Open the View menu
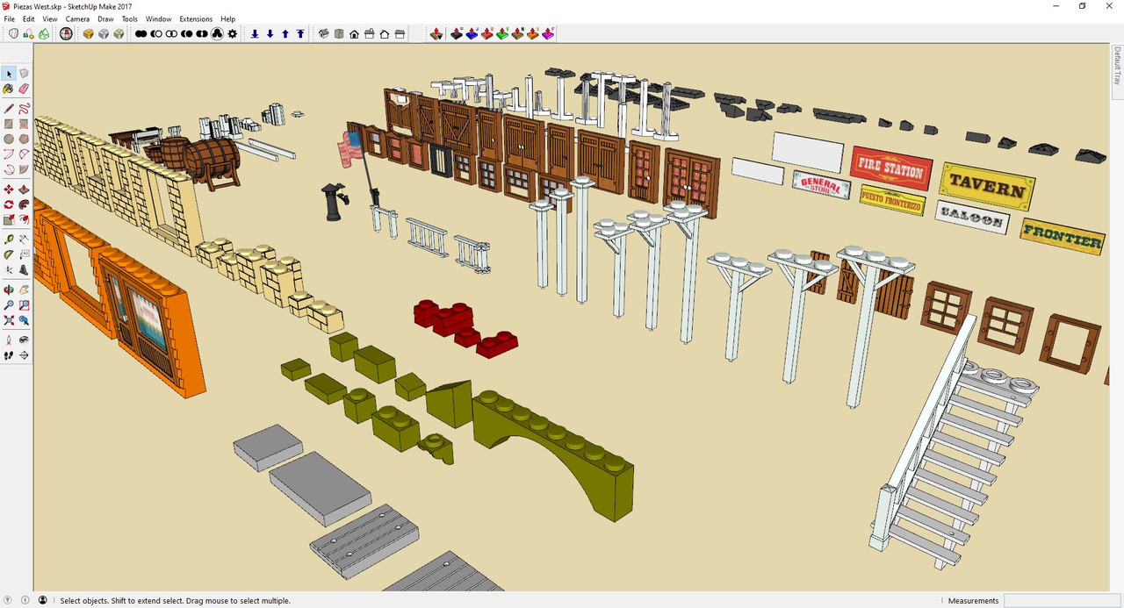The height and width of the screenshot is (608, 1124). click(50, 18)
